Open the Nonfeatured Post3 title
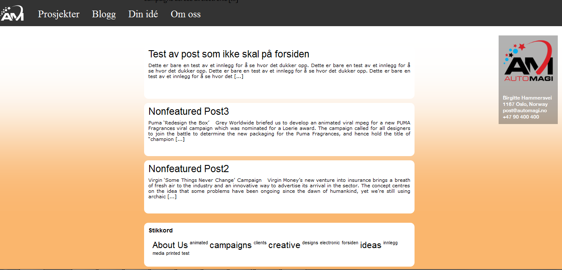 (x=188, y=111)
